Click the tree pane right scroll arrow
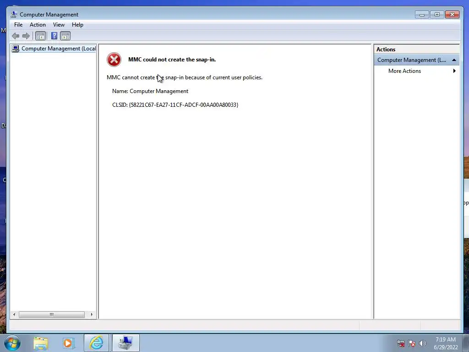 point(92,314)
